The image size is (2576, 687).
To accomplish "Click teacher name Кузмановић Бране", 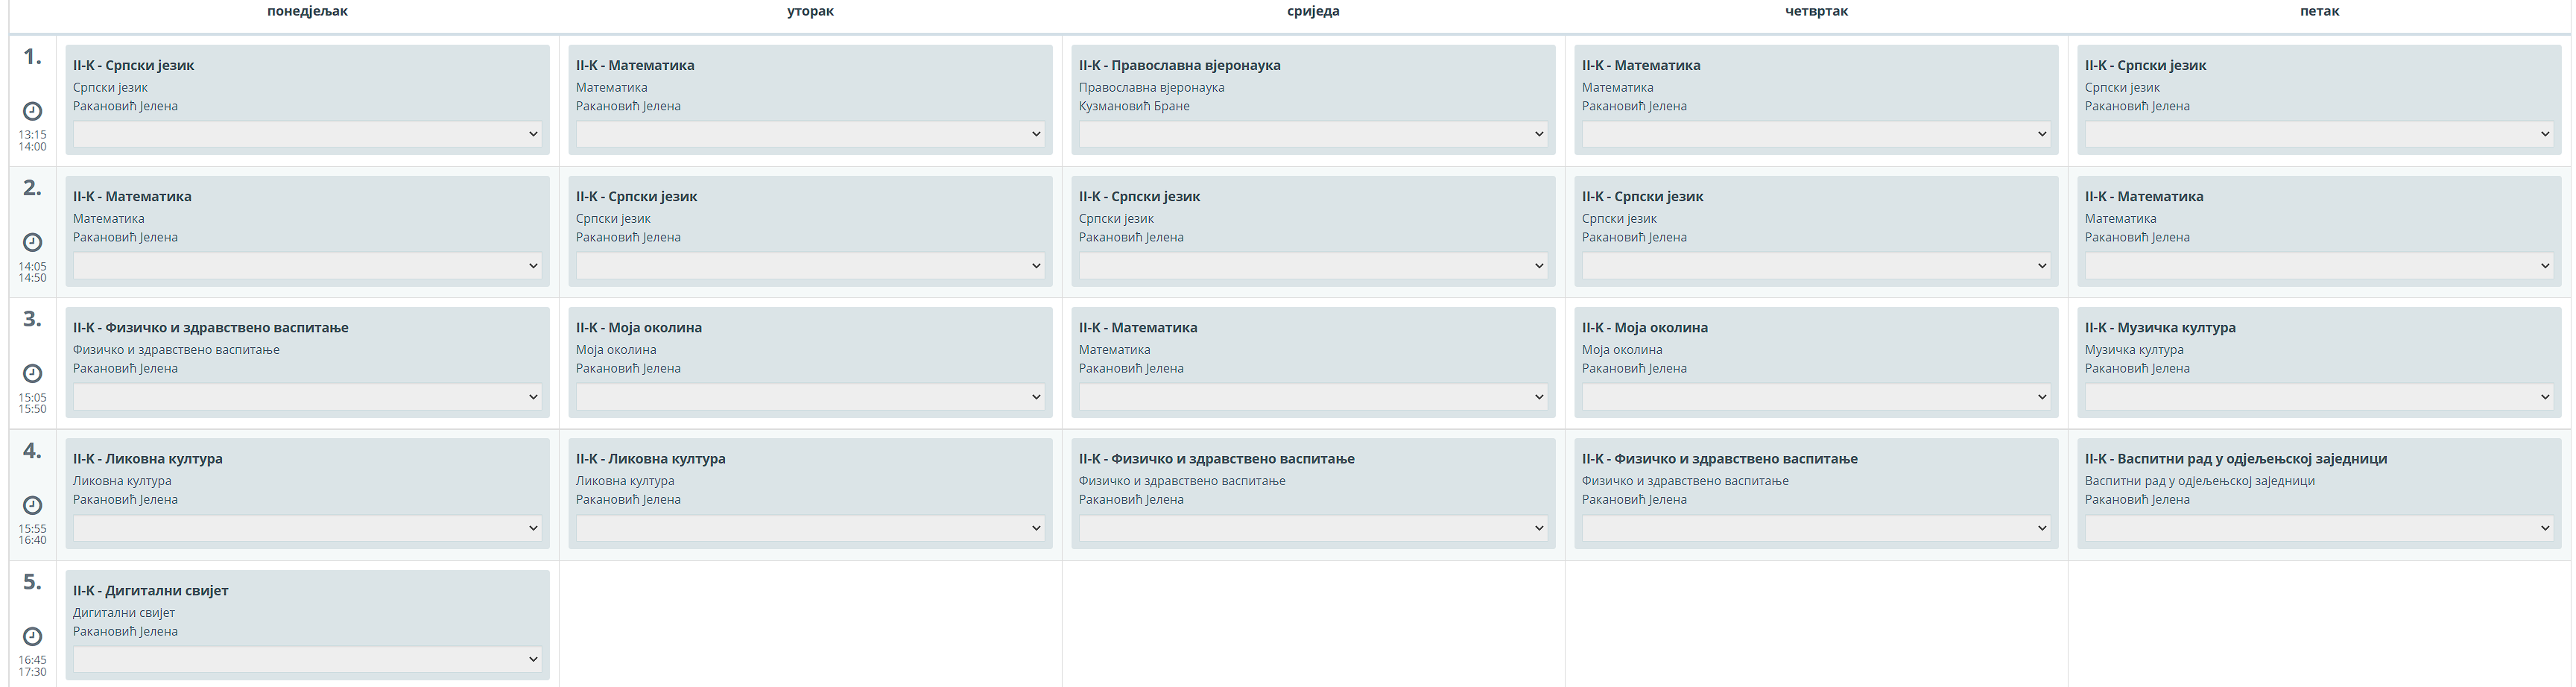I will click(x=1134, y=106).
